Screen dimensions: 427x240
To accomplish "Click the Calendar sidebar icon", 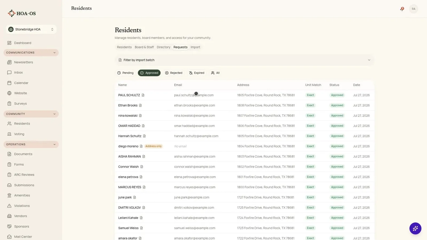I will tap(9, 83).
